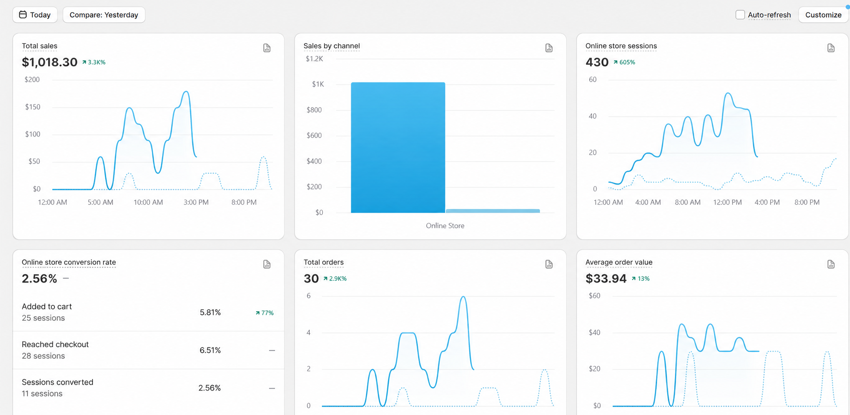Select the $33.94 average order value
The height and width of the screenshot is (415, 850).
[x=606, y=278]
